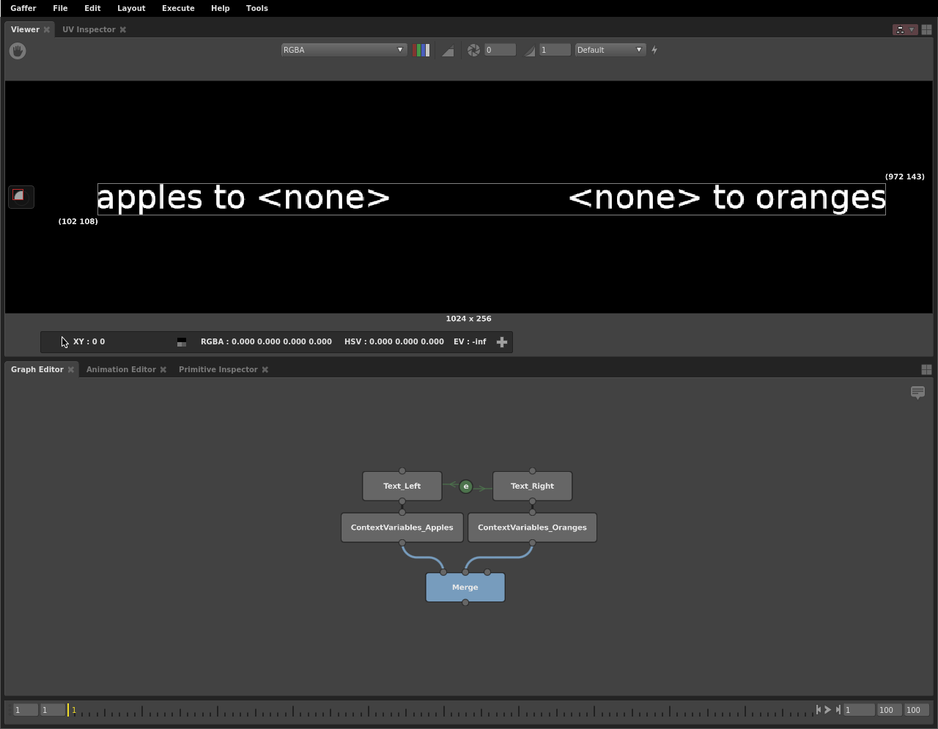Click the expression 'e' node indicator

point(465,486)
